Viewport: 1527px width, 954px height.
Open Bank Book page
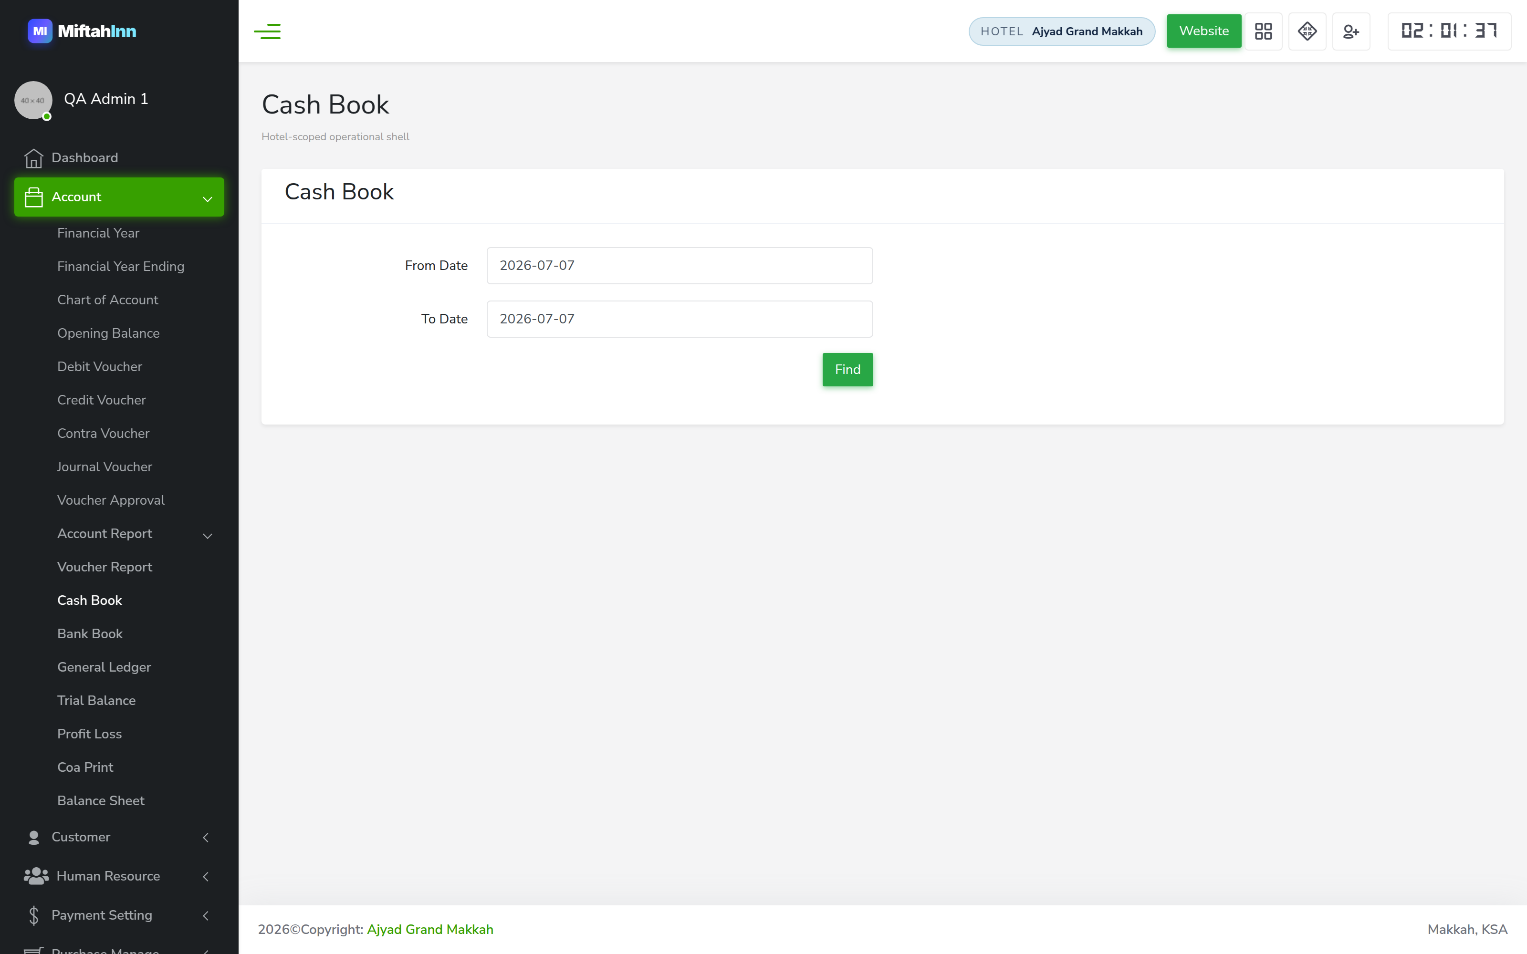point(90,633)
